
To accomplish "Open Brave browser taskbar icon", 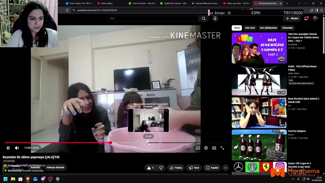I will point(28,179).
